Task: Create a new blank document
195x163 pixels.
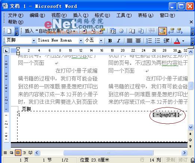Action: [9, 31]
